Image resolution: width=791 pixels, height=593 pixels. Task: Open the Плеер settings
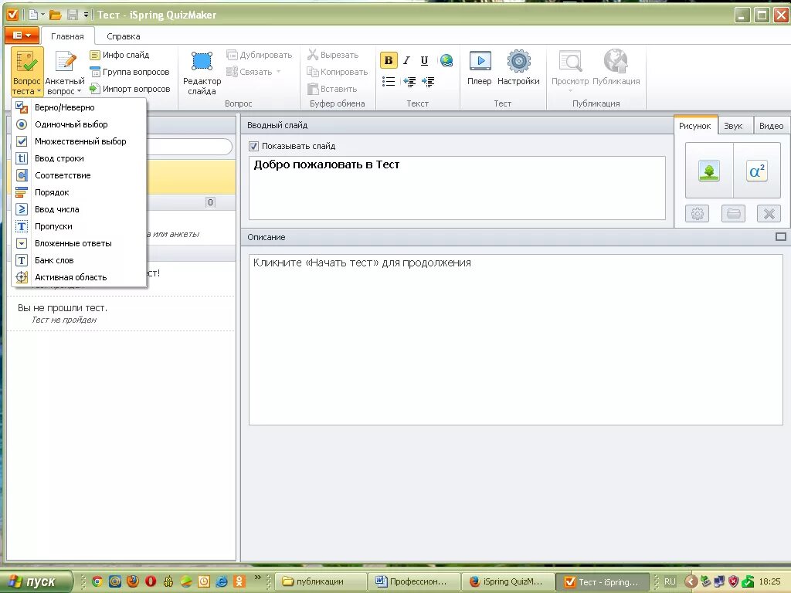(x=479, y=69)
